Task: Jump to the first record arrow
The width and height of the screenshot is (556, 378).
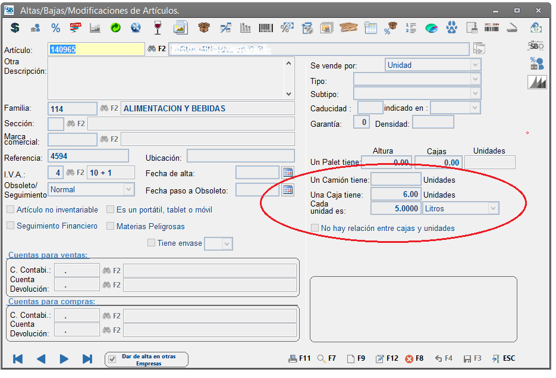Action: click(x=18, y=359)
